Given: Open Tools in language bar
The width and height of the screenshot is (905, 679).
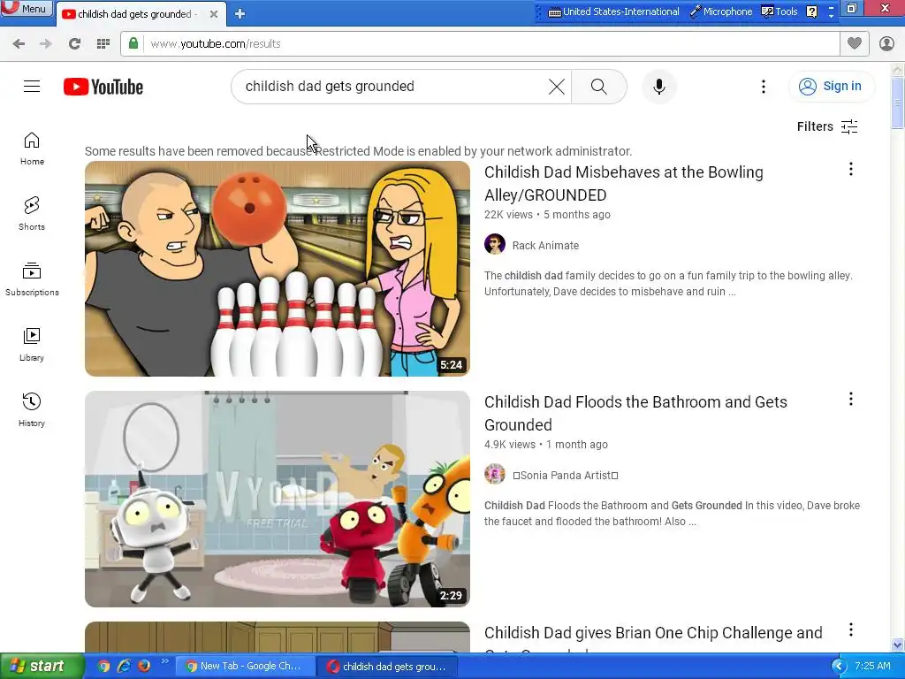Looking at the screenshot, I should coord(780,11).
